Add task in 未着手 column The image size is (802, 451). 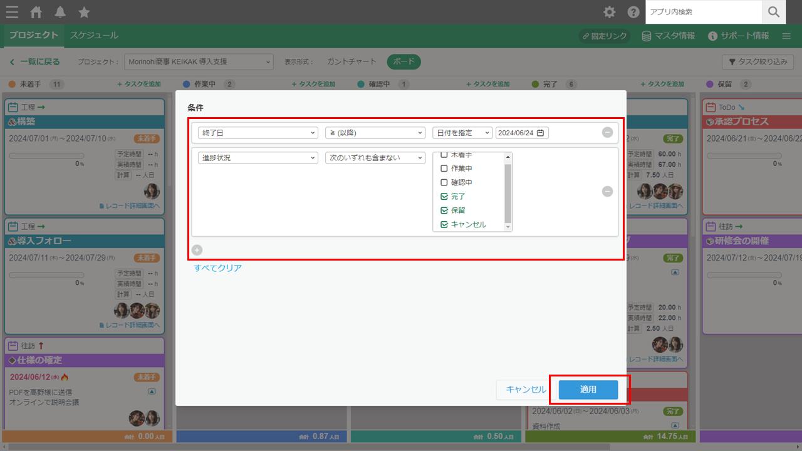tap(139, 84)
